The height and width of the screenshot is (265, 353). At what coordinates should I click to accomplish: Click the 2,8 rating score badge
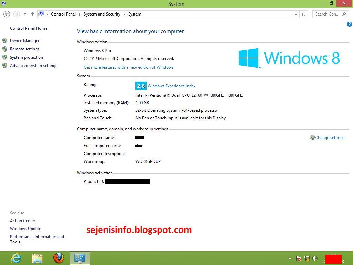coord(141,86)
